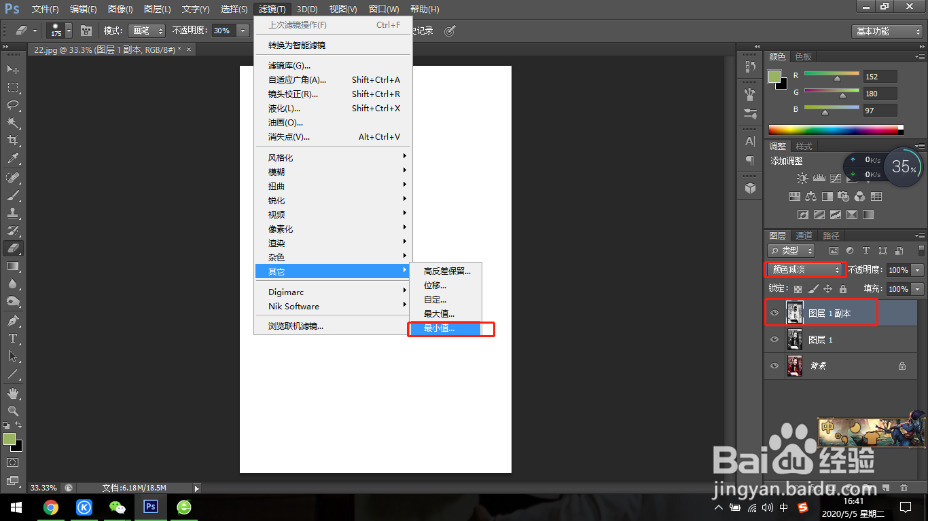
Task: Open the Character panel icon
Action: pos(750,141)
